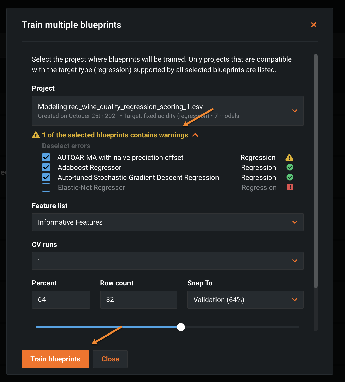Click the Deselect errors link

pyautogui.click(x=66, y=146)
